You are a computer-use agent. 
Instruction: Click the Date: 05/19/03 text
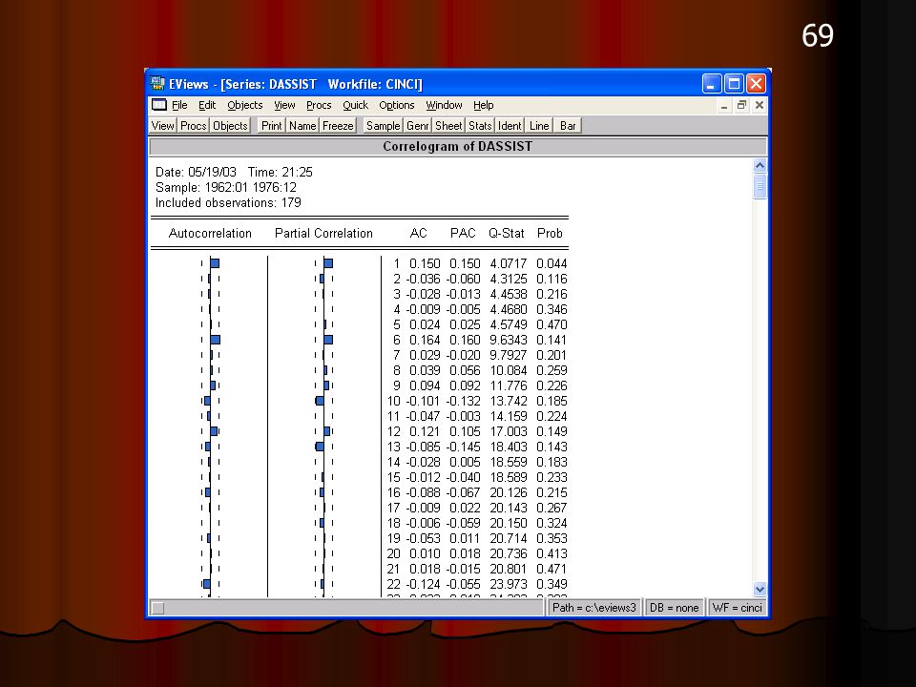point(196,173)
